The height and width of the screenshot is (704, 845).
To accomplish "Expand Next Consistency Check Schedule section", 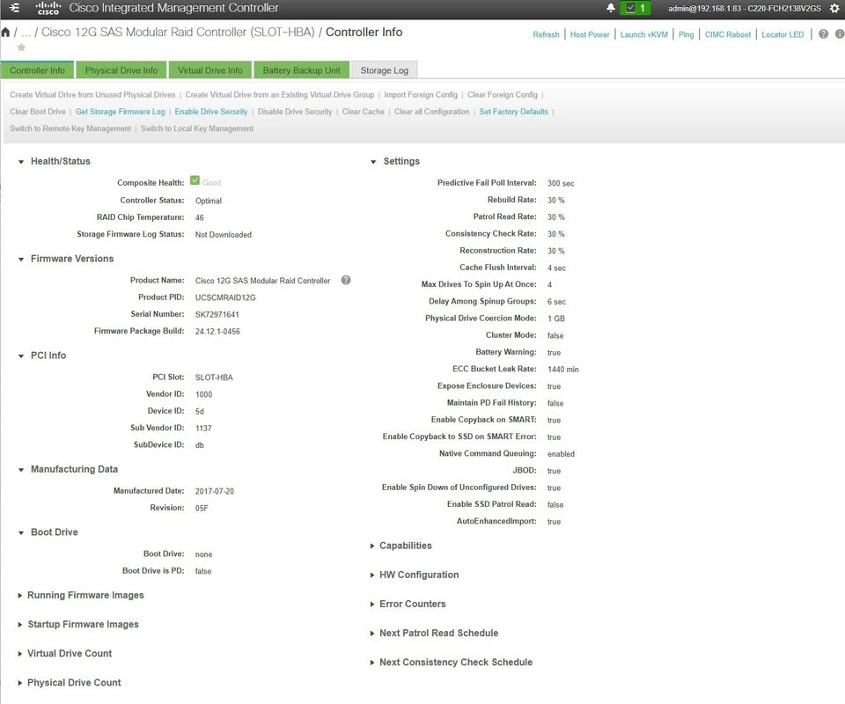I will (x=371, y=662).
